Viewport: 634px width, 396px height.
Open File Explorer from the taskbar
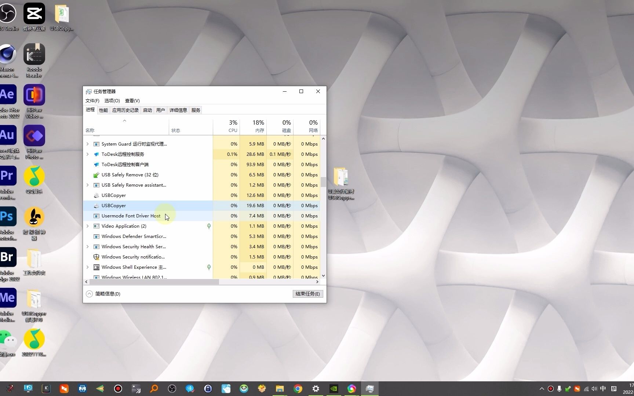pyautogui.click(x=280, y=389)
